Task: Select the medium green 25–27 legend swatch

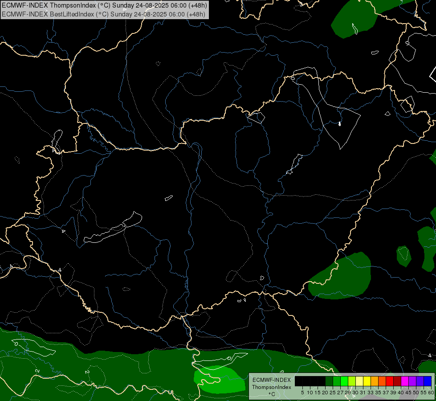Action: tap(337, 381)
